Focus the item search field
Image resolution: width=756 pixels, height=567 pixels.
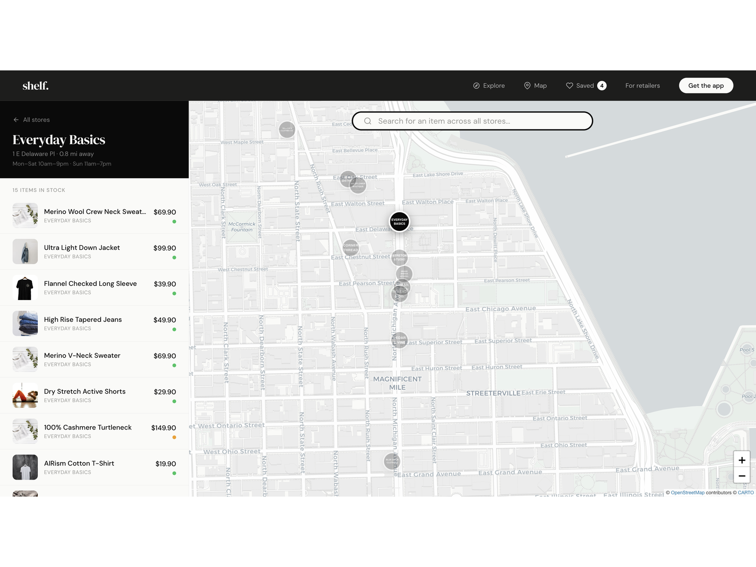(x=472, y=121)
